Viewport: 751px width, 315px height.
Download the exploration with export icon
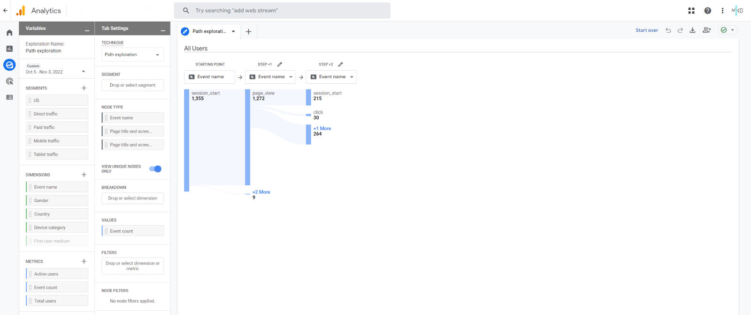tap(692, 30)
